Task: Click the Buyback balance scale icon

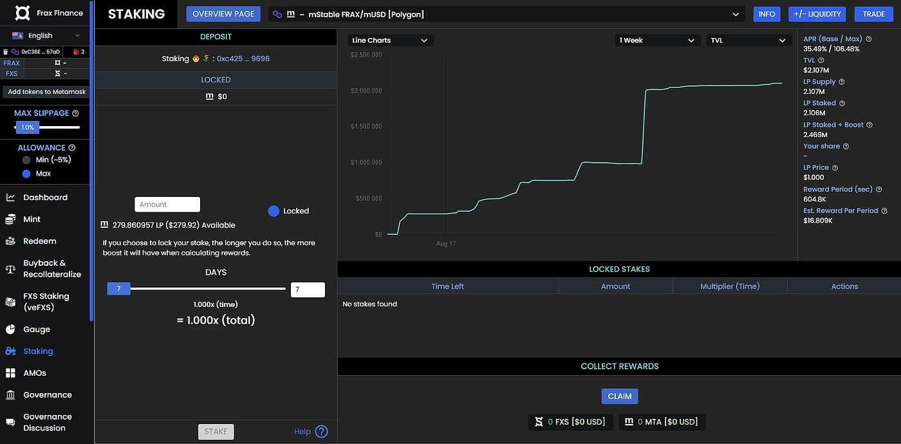Action: (10, 269)
